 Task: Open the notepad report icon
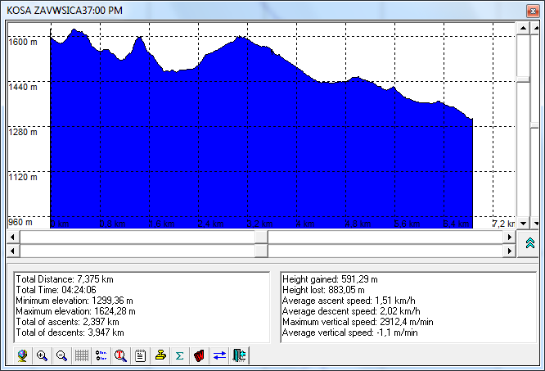[x=140, y=355]
